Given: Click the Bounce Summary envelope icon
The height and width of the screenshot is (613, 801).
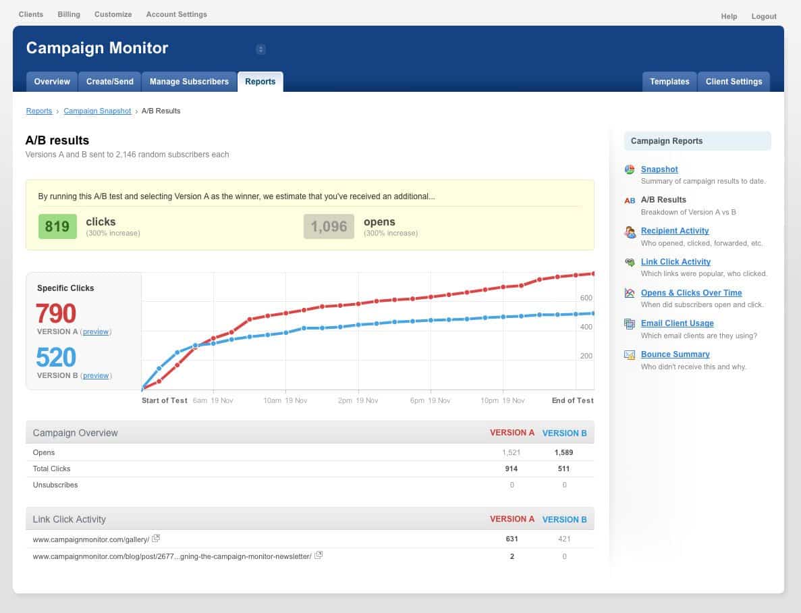Looking at the screenshot, I should (630, 355).
